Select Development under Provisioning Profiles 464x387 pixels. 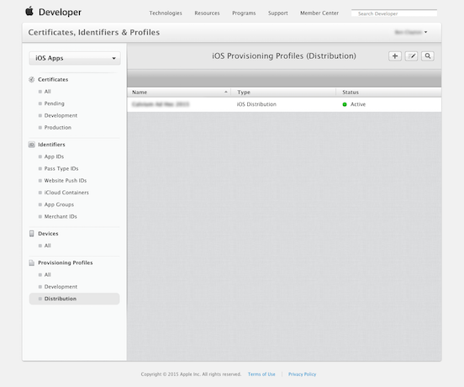[x=61, y=287]
